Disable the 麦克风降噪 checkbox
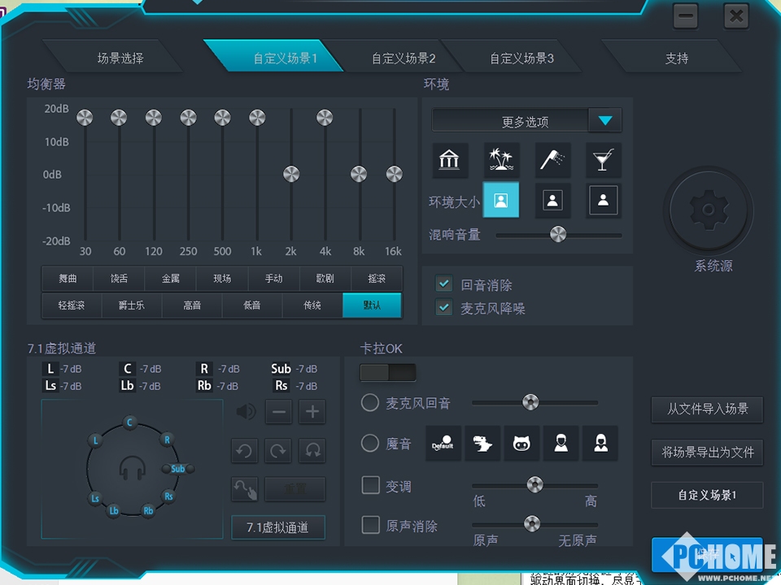Image resolution: width=781 pixels, height=585 pixels. (444, 308)
